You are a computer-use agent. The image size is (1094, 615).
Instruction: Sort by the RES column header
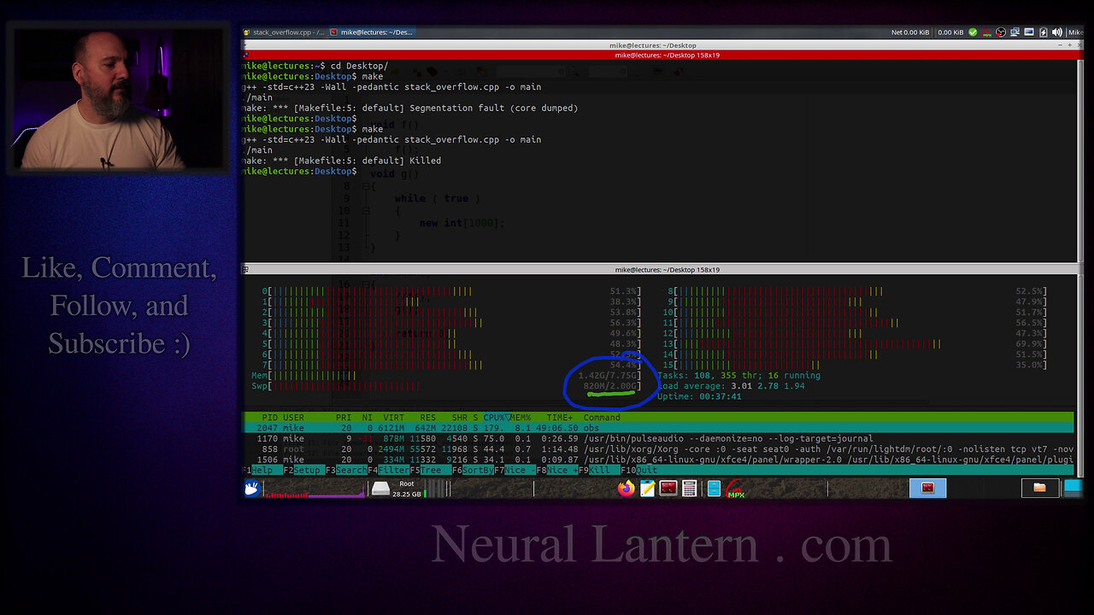[427, 418]
